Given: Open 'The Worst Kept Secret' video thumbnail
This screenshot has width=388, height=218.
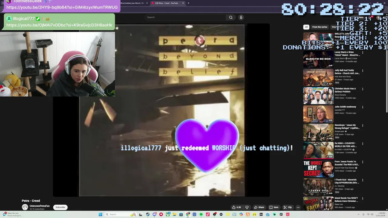Looking at the screenshot, I should 318,169.
